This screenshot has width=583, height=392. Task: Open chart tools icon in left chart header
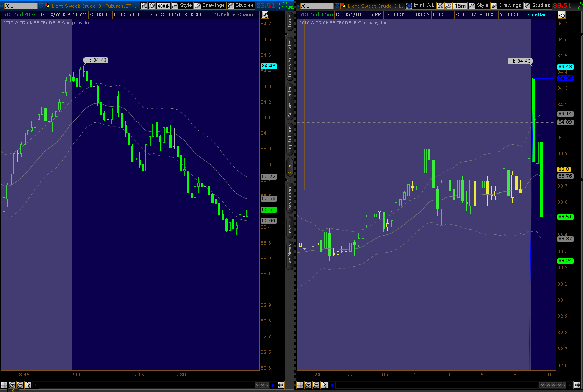pos(144,6)
